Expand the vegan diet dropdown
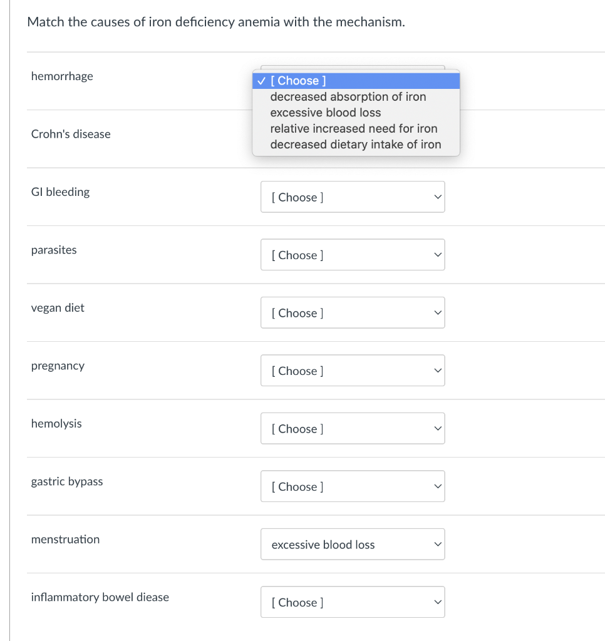The width and height of the screenshot is (605, 641). pos(353,313)
